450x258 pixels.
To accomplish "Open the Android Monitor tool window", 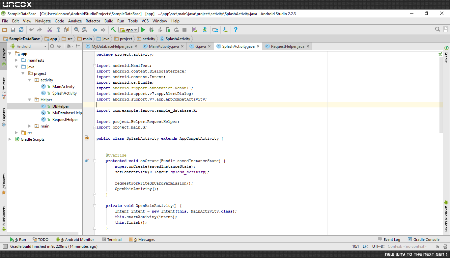I will (75, 240).
